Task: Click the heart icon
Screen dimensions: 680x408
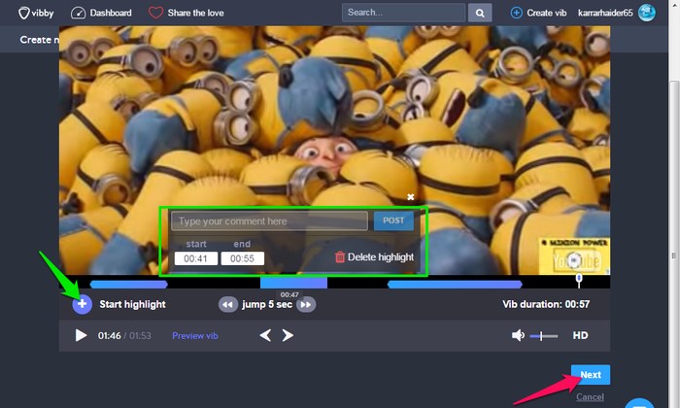Action: tap(155, 13)
